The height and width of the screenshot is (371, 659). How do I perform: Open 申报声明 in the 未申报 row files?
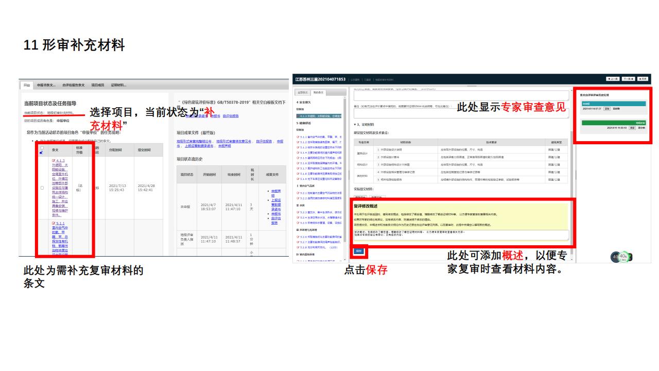pyautogui.click(x=276, y=193)
